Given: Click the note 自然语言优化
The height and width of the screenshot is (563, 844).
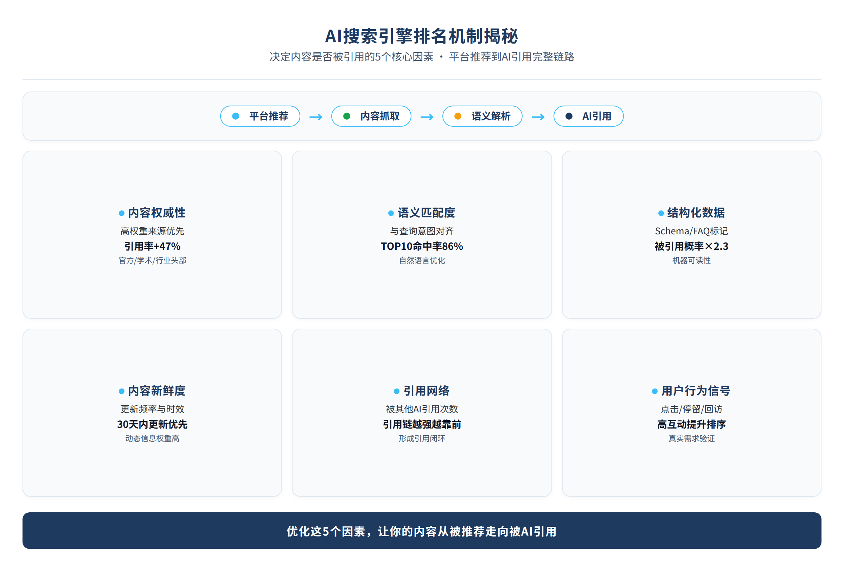Looking at the screenshot, I should 422,260.
